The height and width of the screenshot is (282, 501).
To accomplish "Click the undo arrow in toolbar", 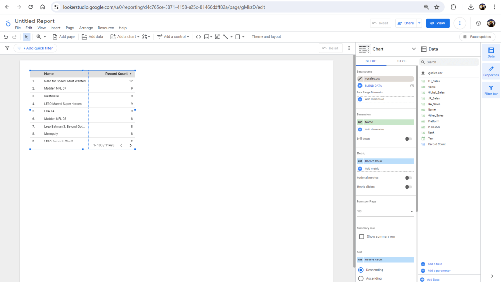I will (x=6, y=37).
